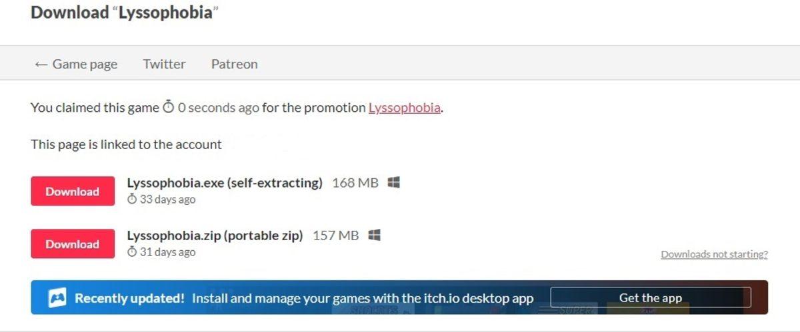Click the 168 MB file size label
This screenshot has width=800, height=332.
(x=355, y=182)
